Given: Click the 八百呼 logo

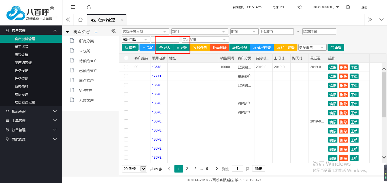Looking at the screenshot, I should coord(30,13).
